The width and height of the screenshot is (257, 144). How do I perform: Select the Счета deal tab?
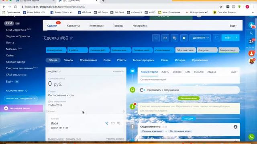click(107, 60)
